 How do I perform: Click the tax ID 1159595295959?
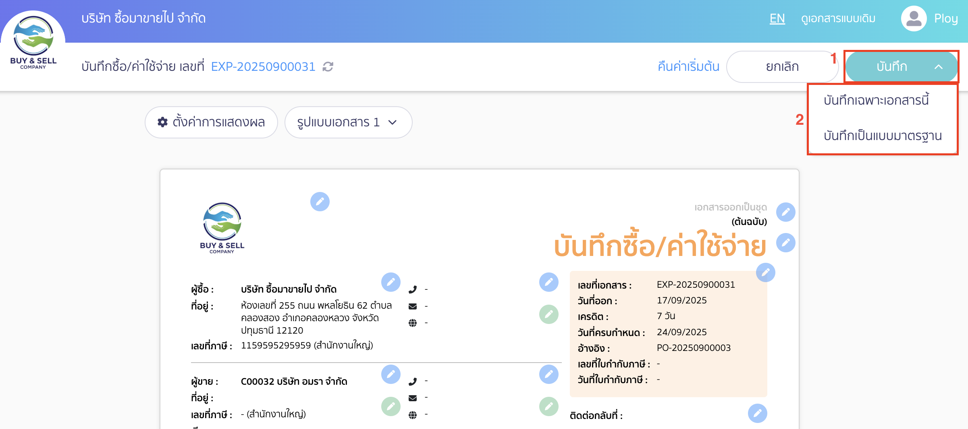tap(276, 345)
